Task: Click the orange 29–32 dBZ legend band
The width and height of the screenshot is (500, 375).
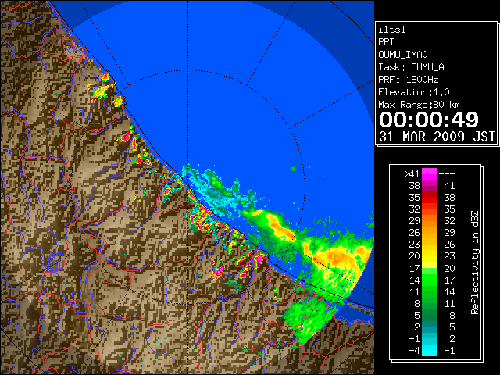Action: [430, 220]
